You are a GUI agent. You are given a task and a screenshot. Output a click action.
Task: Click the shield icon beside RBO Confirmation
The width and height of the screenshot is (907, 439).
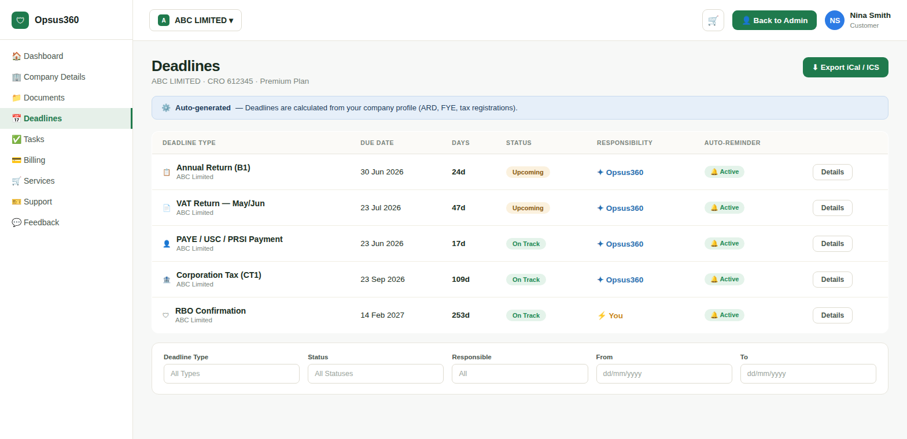(165, 315)
